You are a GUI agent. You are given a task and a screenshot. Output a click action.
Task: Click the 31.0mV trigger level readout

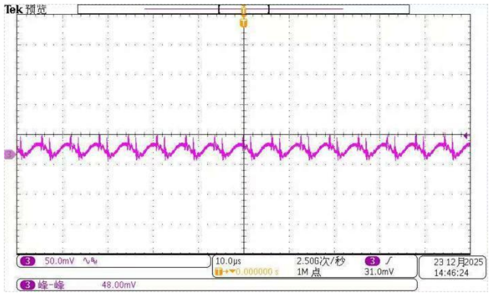tap(379, 272)
